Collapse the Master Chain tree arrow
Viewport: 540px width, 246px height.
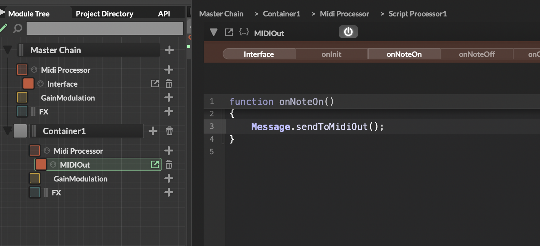point(8,50)
